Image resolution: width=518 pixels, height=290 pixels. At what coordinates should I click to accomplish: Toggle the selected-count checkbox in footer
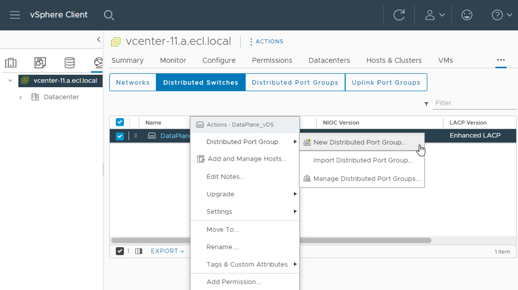tap(120, 251)
